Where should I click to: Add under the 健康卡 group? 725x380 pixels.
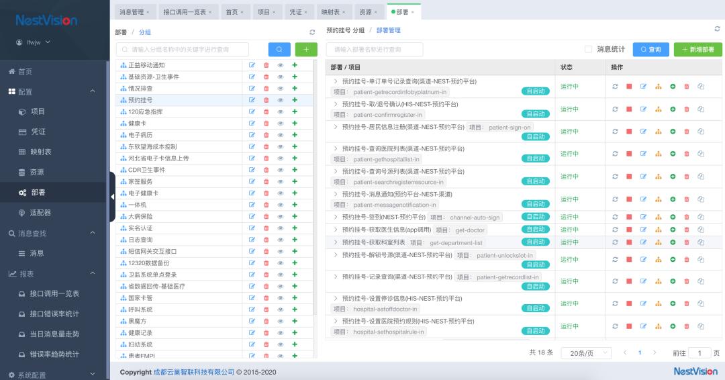click(295, 124)
